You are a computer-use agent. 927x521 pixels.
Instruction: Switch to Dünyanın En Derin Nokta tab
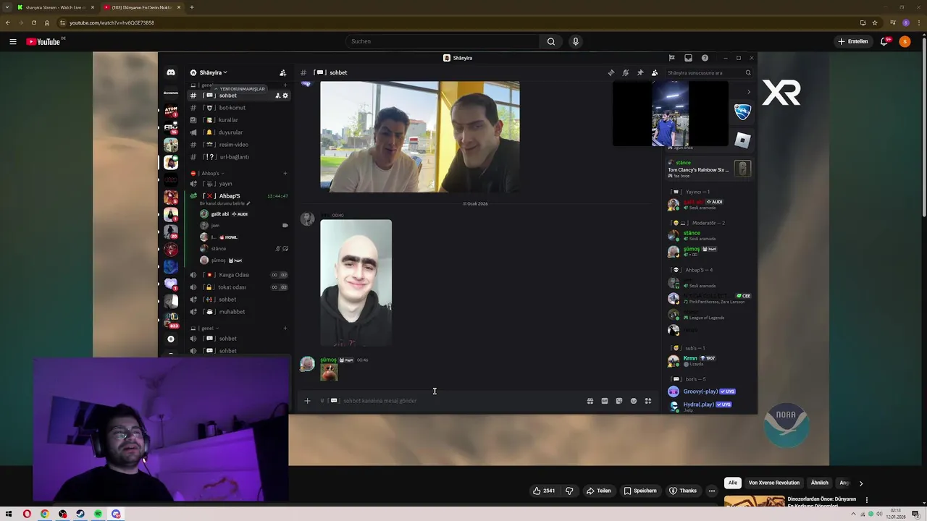pyautogui.click(x=142, y=7)
